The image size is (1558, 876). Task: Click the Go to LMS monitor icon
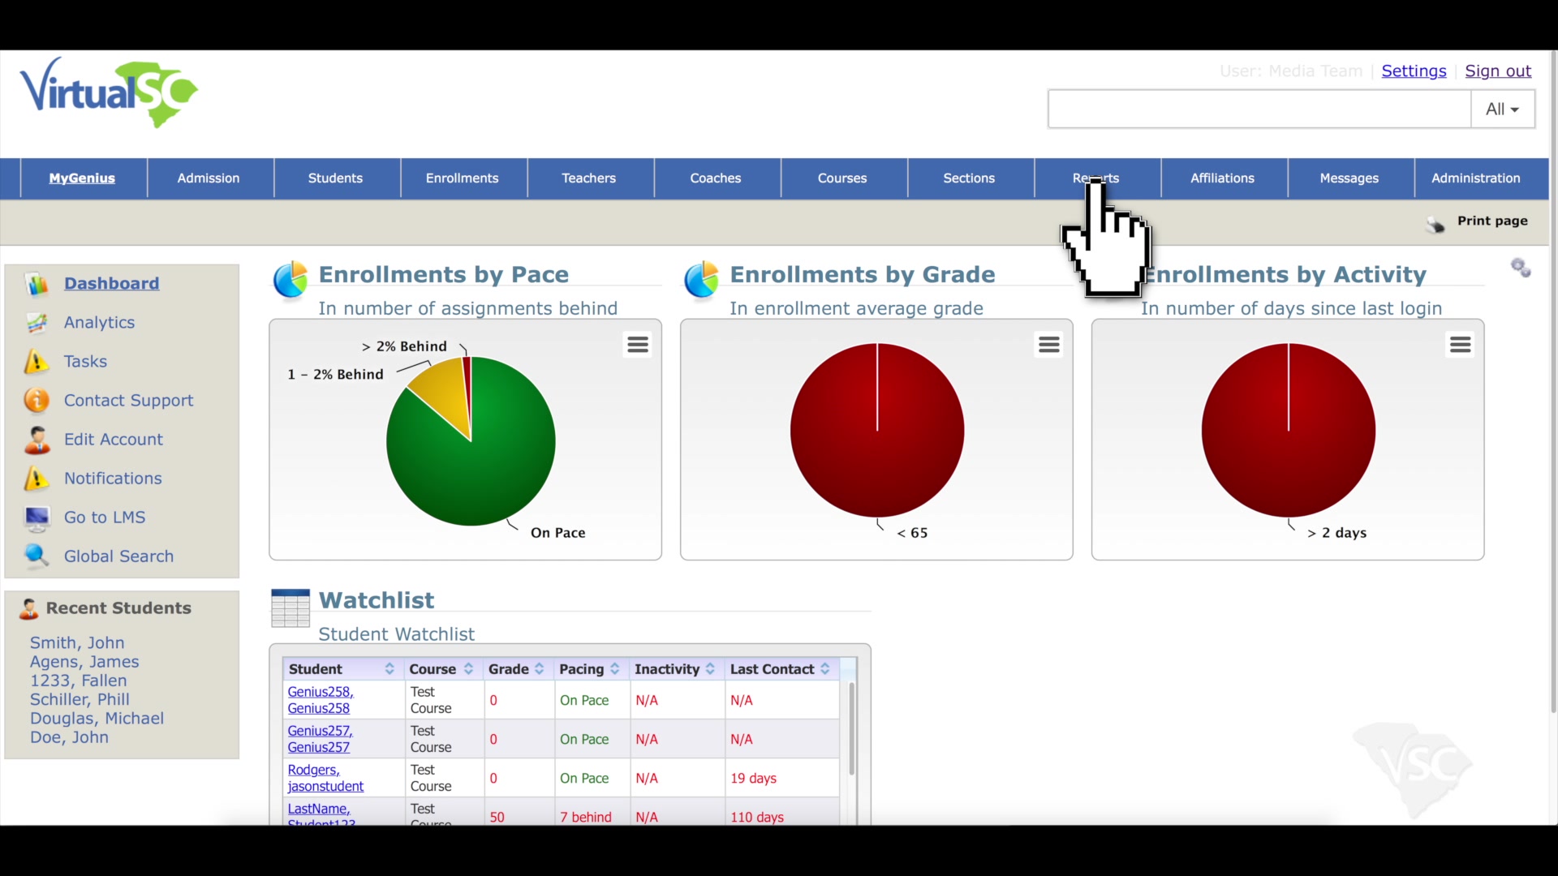(37, 517)
